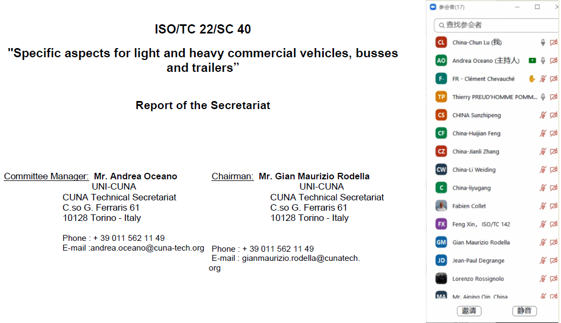Image resolution: width=561 pixels, height=323 pixels.
Task: Select China-Li Weiding in participant list
Action: click(x=474, y=170)
